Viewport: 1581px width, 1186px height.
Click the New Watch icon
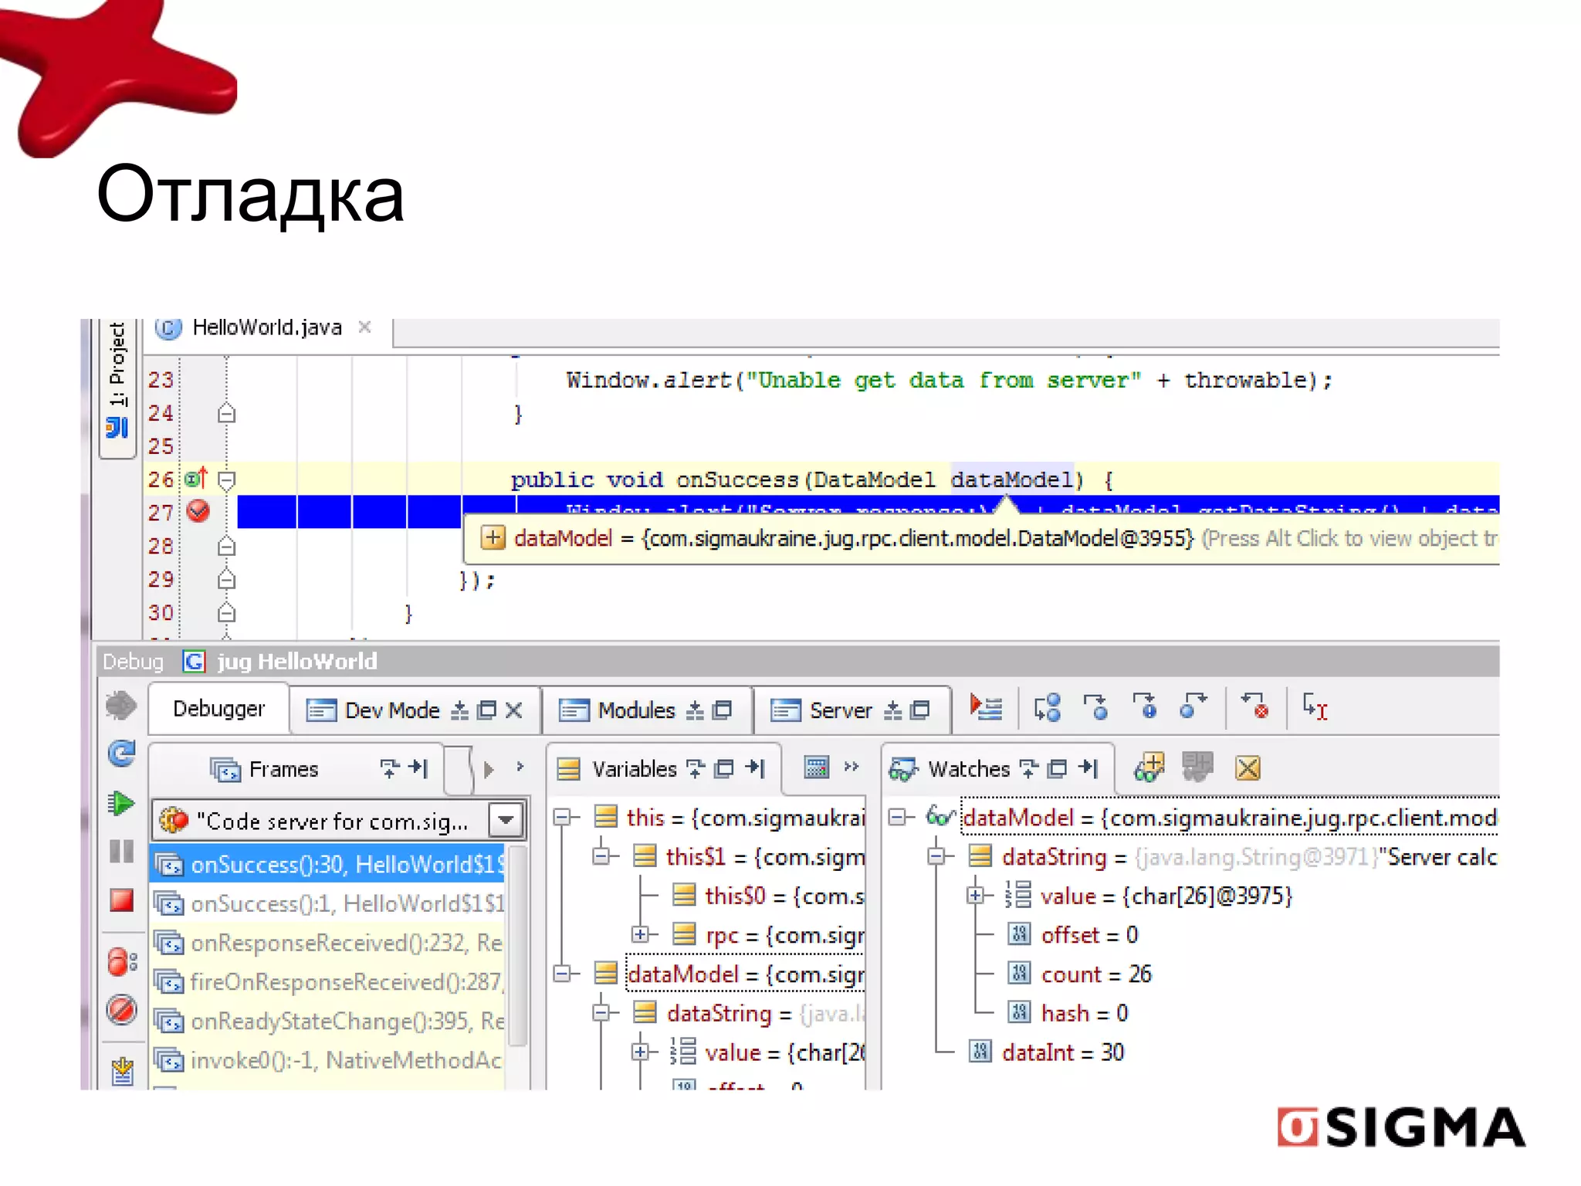(x=1149, y=768)
